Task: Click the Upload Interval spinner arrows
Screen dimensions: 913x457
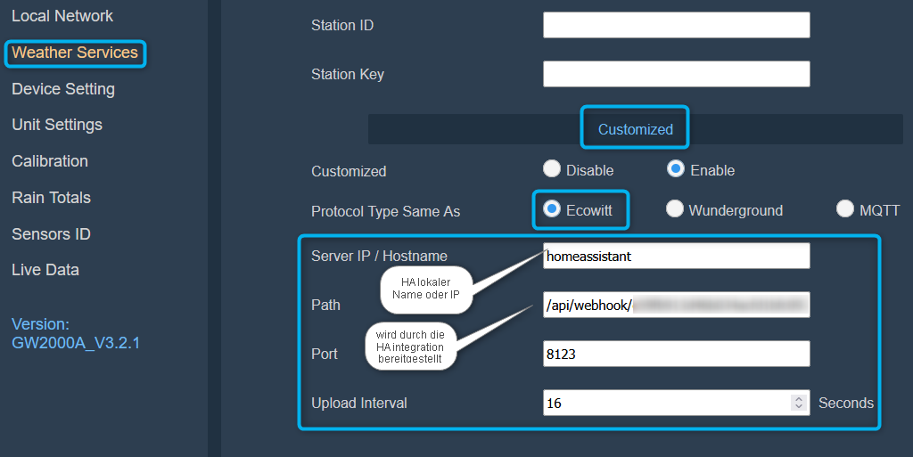Action: 798,403
